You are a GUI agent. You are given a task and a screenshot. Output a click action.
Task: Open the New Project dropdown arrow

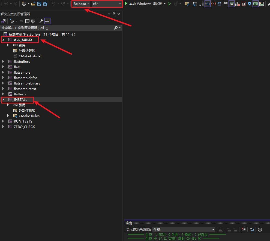29,4
